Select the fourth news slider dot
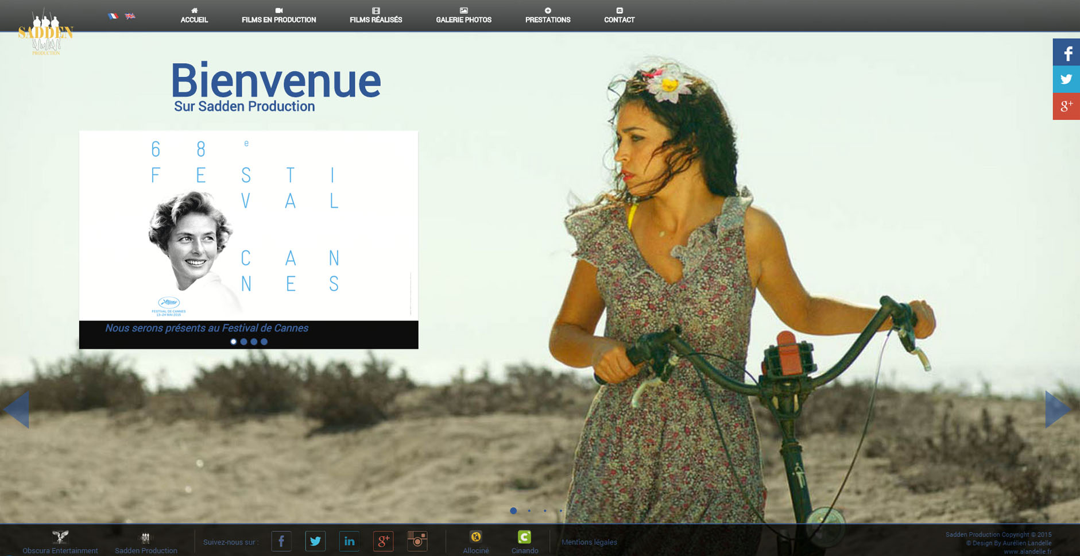Viewport: 1080px width, 556px height. coord(264,342)
